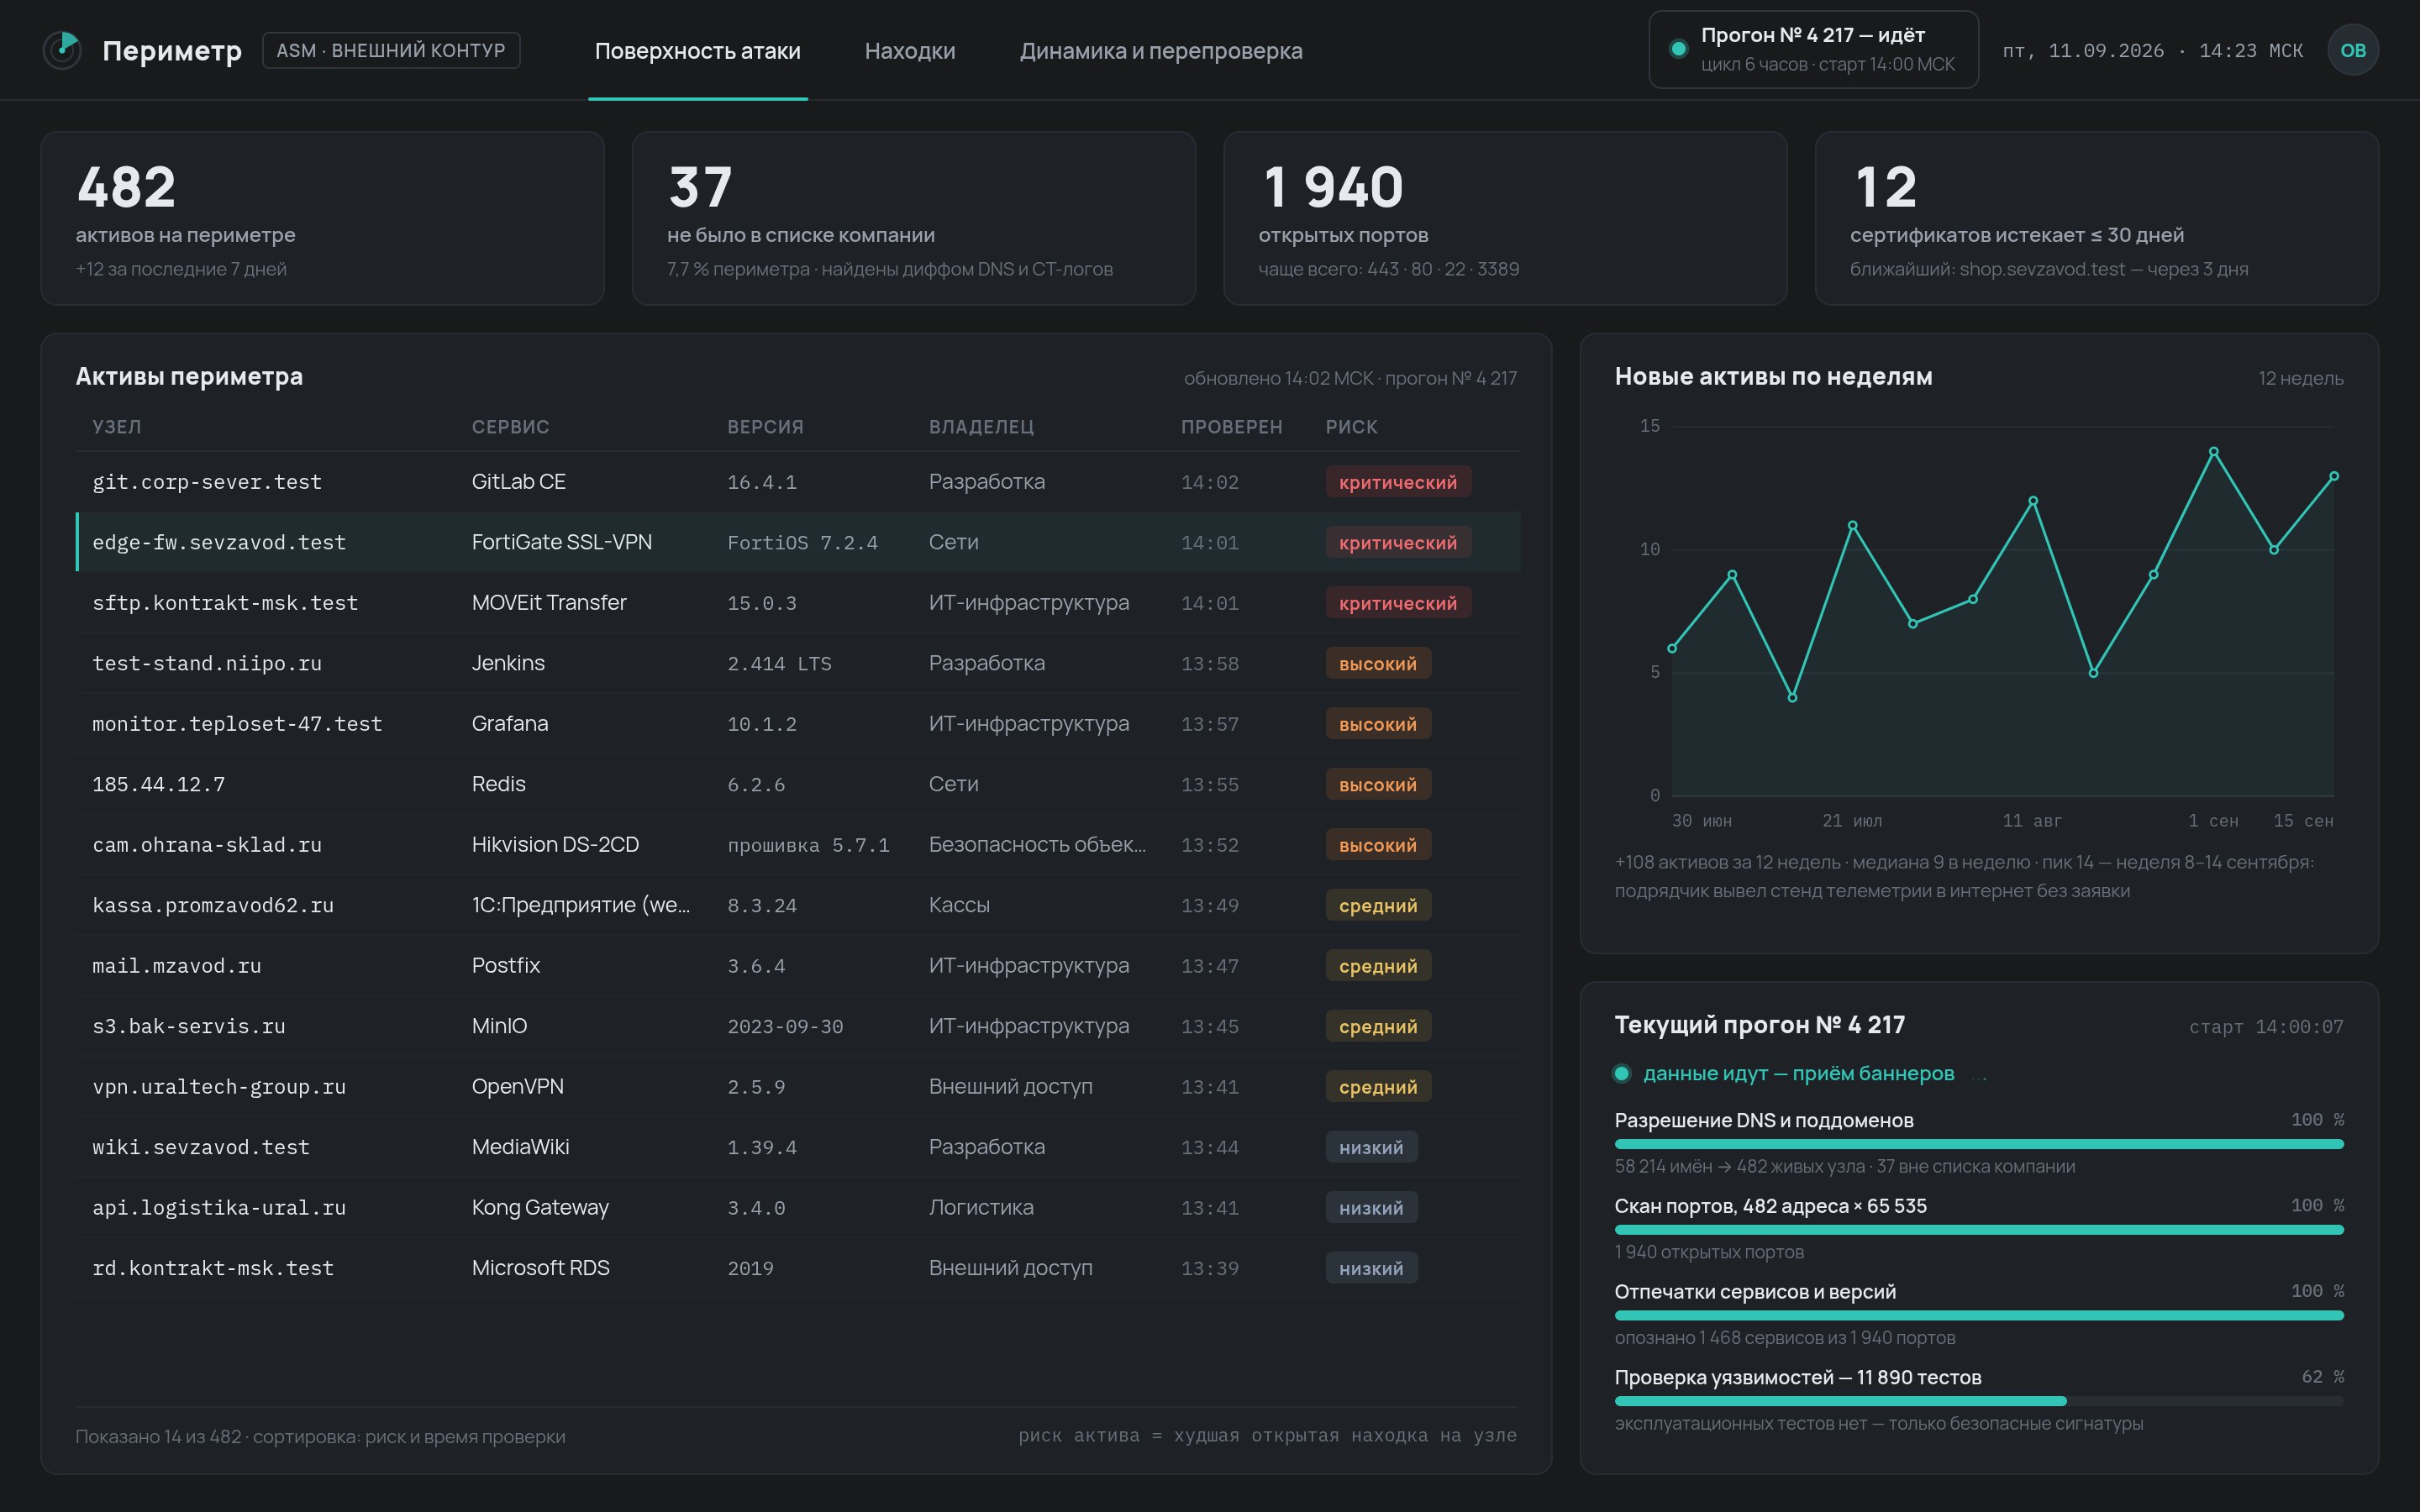2420x1512 pixels.
Task: Open rd.kontrakt-msk.test row
Action: (798, 1268)
